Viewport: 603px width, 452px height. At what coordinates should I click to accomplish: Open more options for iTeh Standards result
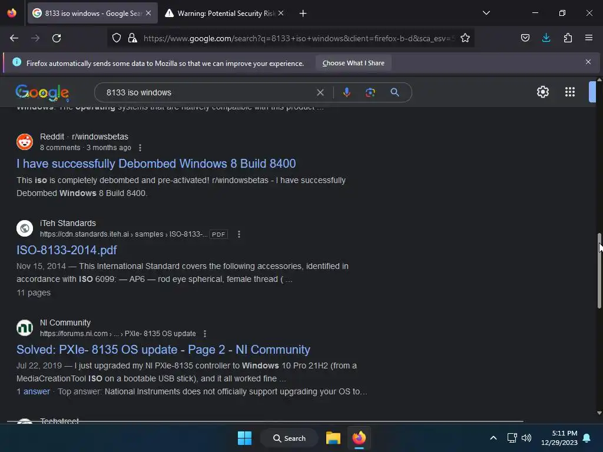tap(239, 234)
